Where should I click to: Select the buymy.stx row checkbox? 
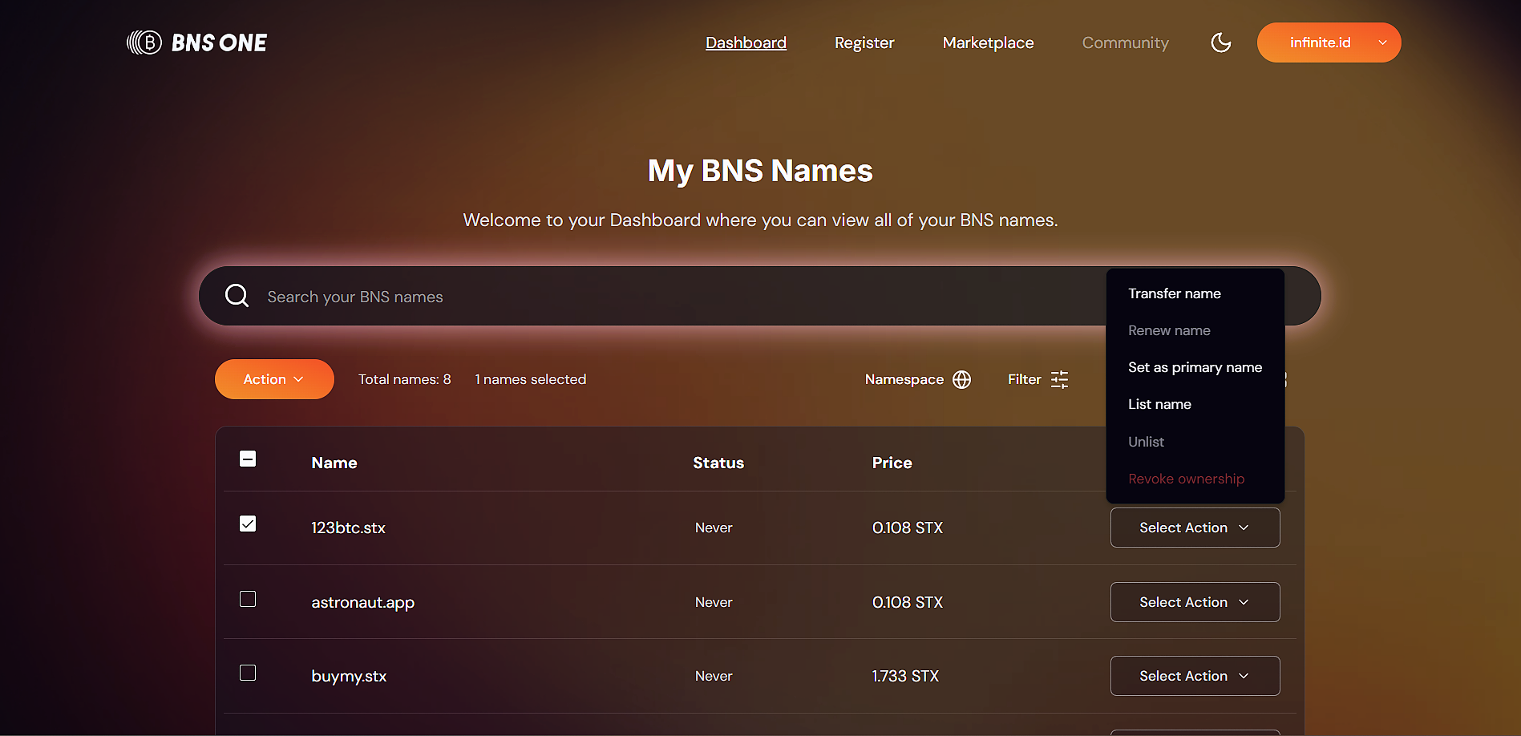point(248,673)
